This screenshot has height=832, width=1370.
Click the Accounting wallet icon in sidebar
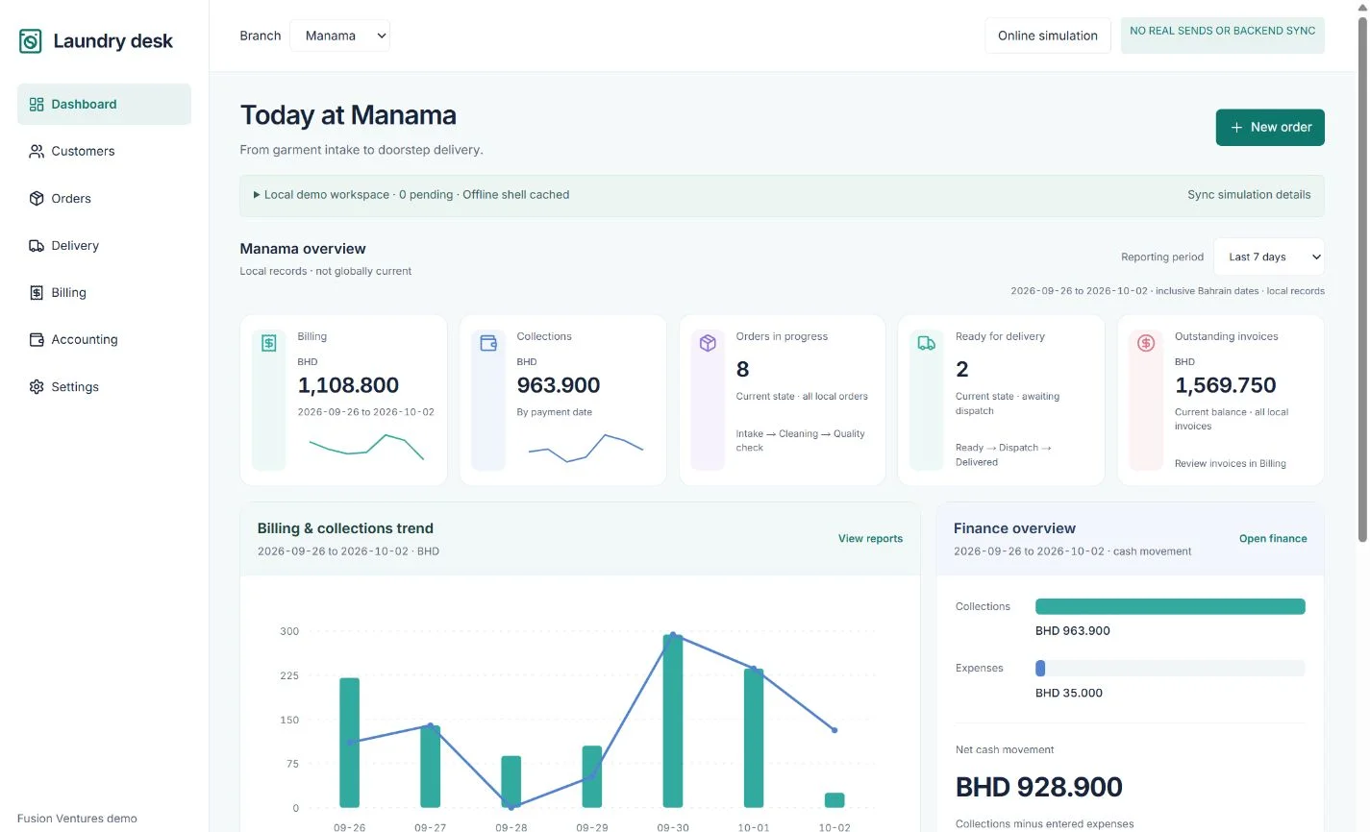point(37,339)
